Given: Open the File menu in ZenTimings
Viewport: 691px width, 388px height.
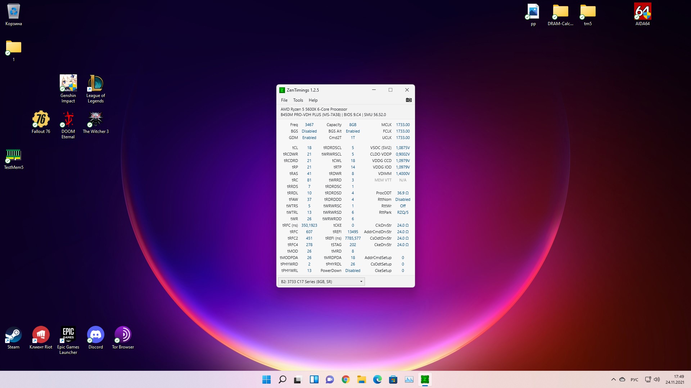Looking at the screenshot, I should pos(284,100).
